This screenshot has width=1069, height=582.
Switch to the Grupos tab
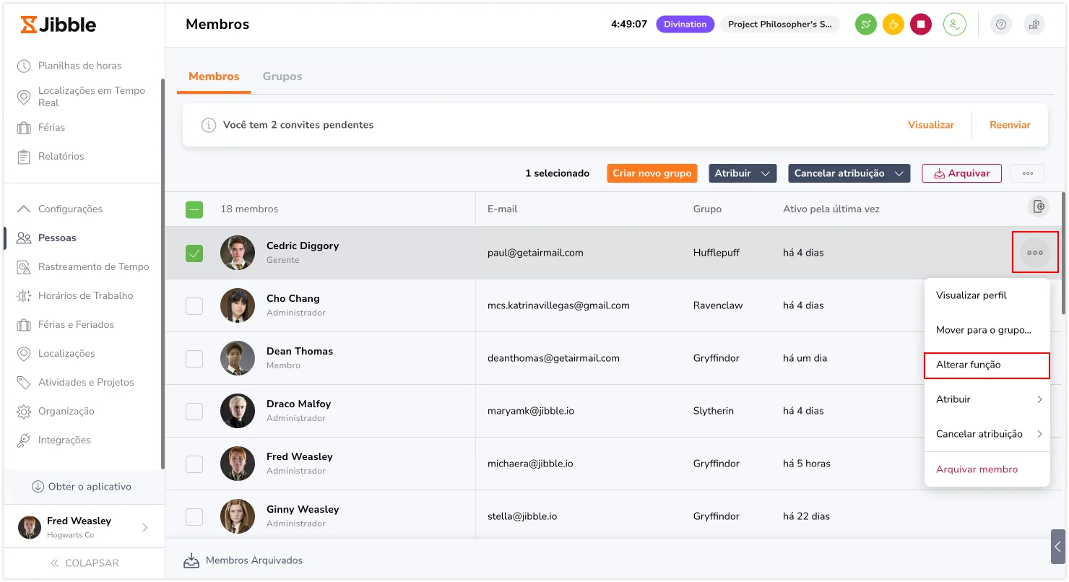point(282,77)
